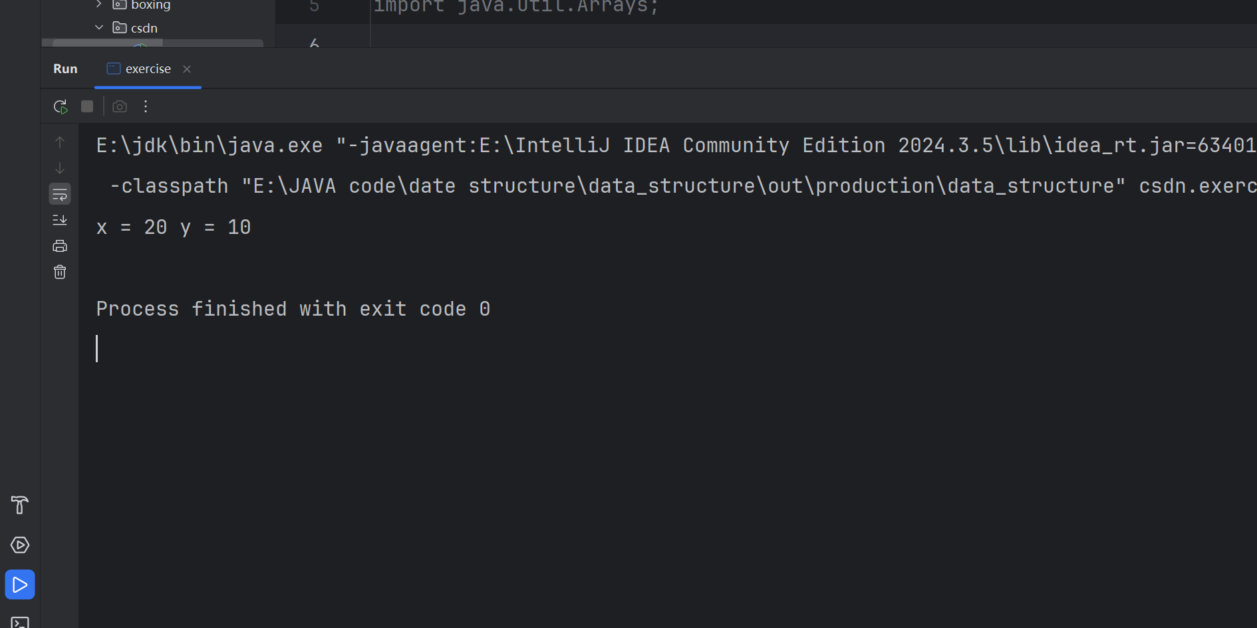Click line number 5 in editor gutter

tap(314, 7)
